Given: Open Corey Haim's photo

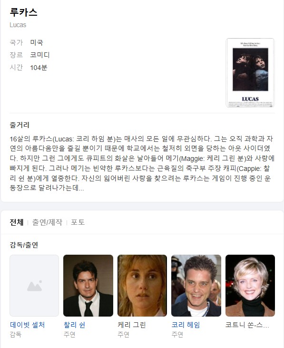Looking at the screenshot, I should [196, 286].
